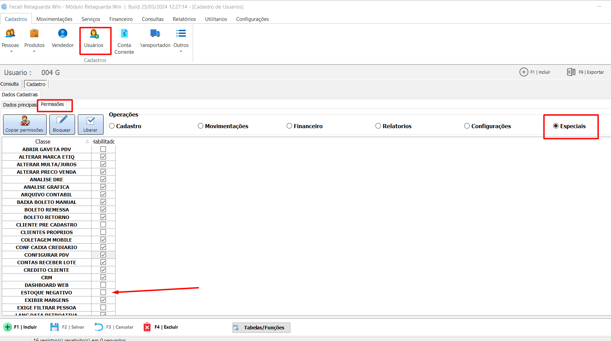Image resolution: width=611 pixels, height=341 pixels.
Task: Expand the Outros dropdown menu
Action: 181,52
